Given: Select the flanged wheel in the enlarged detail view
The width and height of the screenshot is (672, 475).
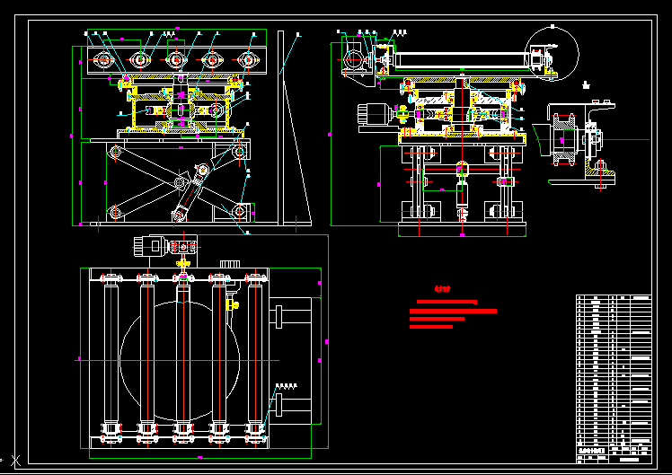Looking at the screenshot, I should tap(565, 140).
